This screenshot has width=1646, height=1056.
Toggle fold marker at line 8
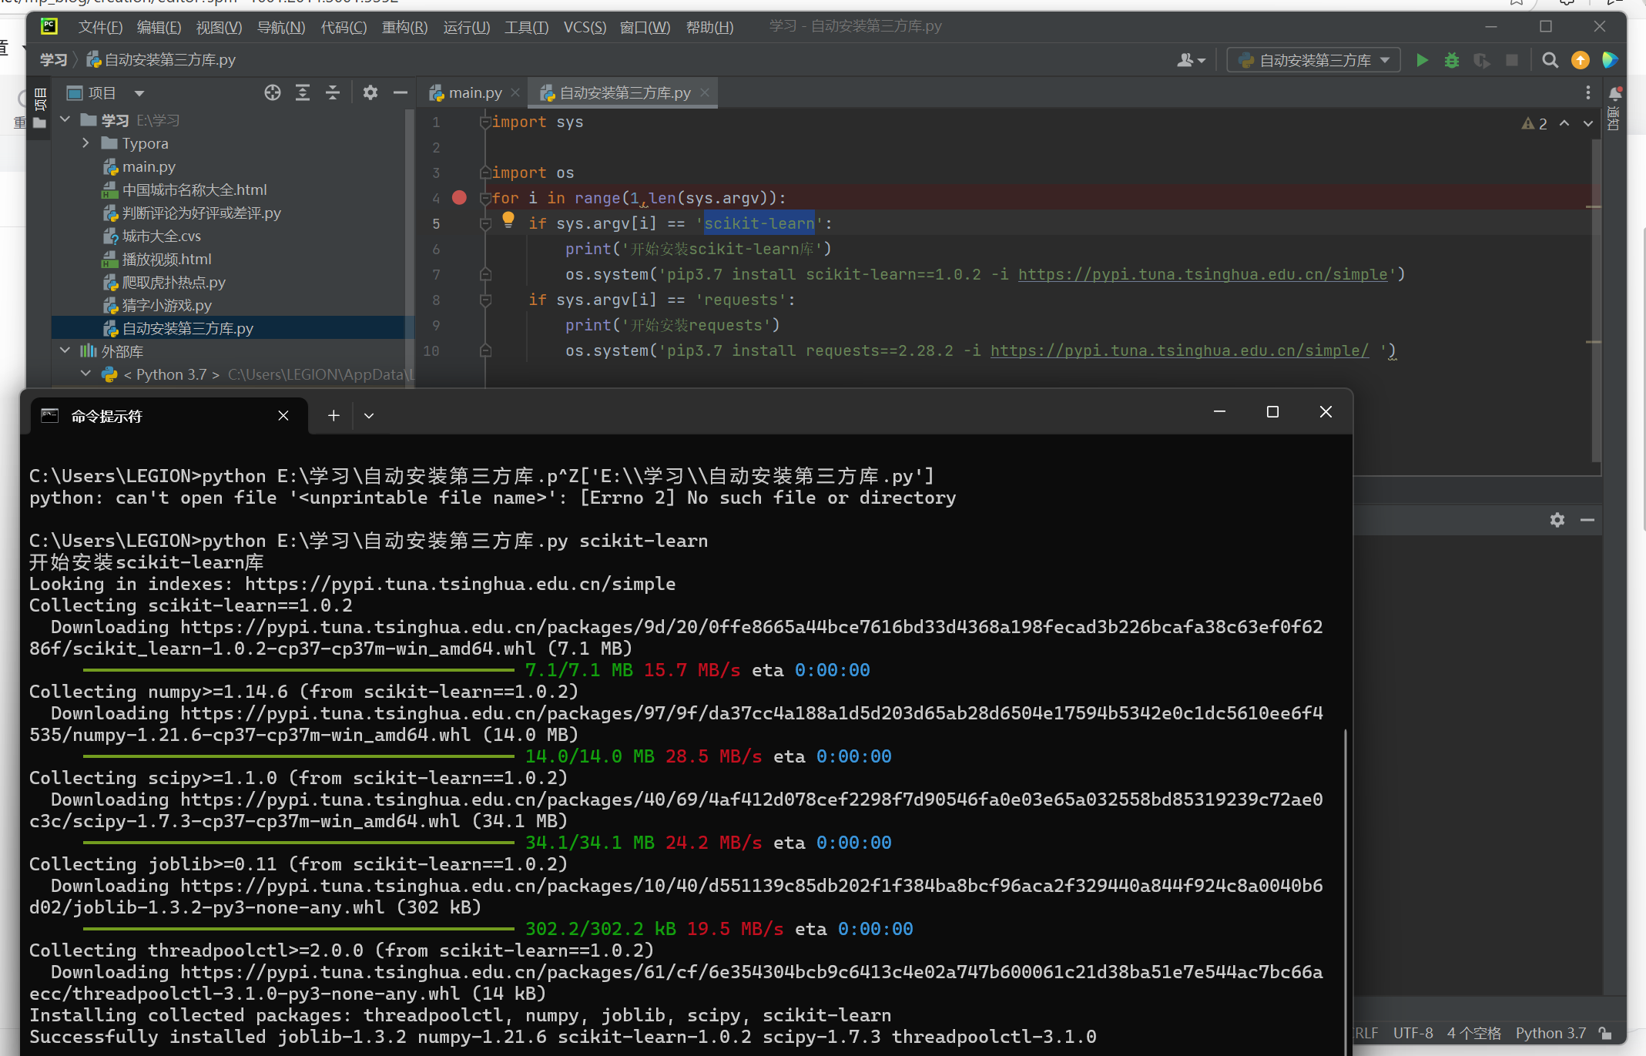click(x=485, y=300)
